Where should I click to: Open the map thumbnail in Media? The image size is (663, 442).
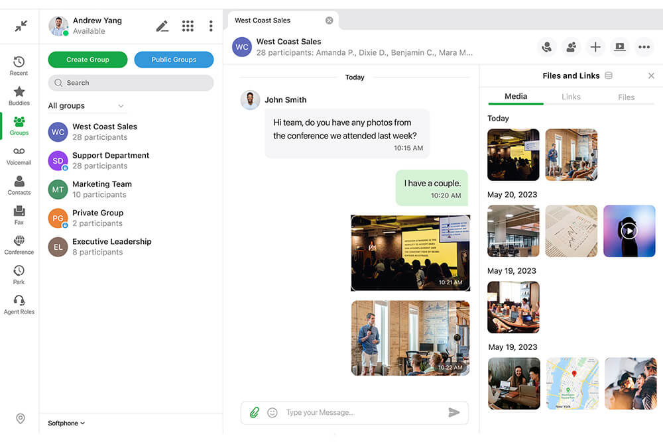572,384
